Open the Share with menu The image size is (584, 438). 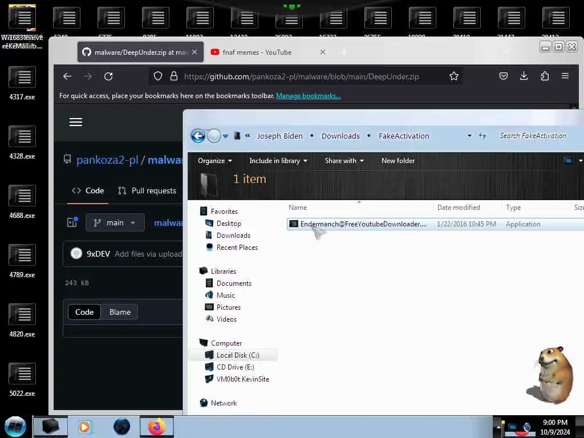(344, 161)
